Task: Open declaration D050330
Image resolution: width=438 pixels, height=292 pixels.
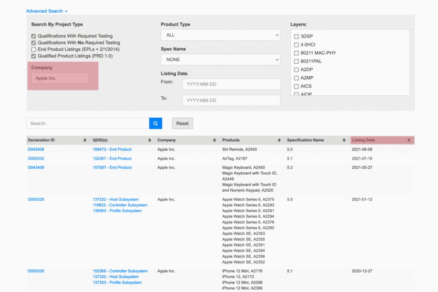Action: [36, 271]
